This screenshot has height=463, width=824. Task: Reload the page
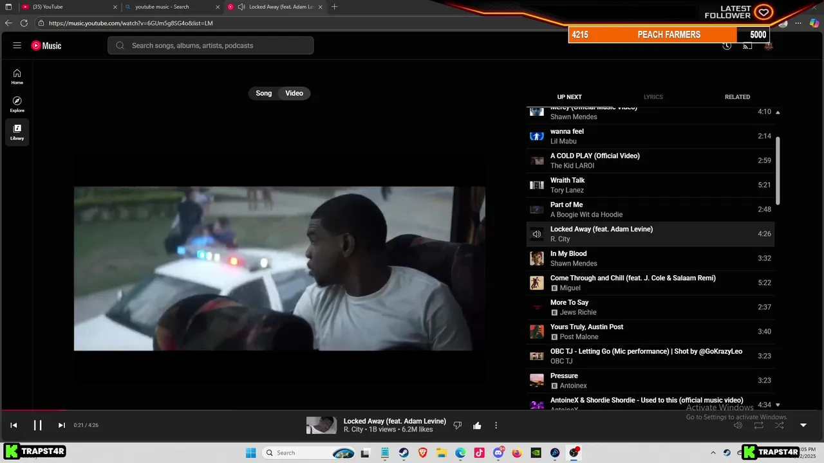tap(24, 23)
